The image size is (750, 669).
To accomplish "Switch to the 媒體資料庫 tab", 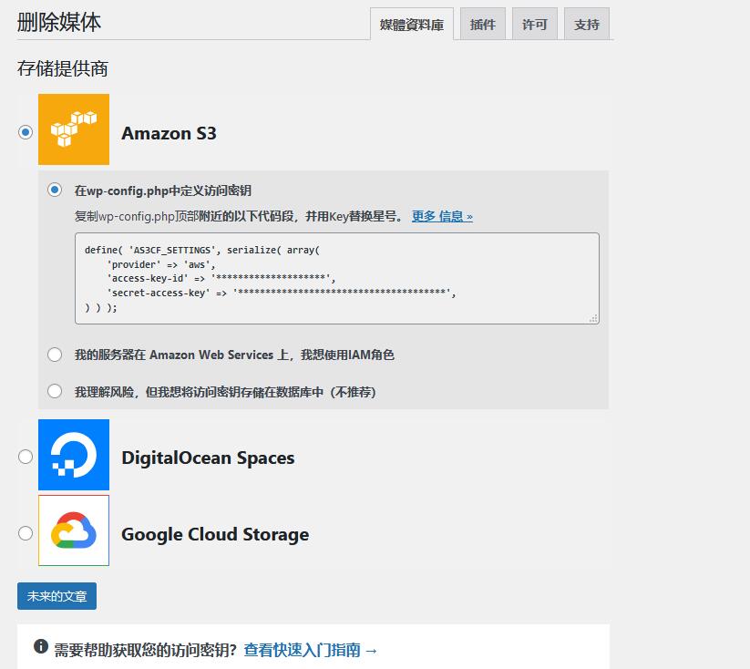I will tap(411, 25).
